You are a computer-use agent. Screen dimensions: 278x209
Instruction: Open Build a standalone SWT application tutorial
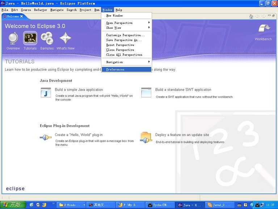pyautogui.click(x=183, y=90)
